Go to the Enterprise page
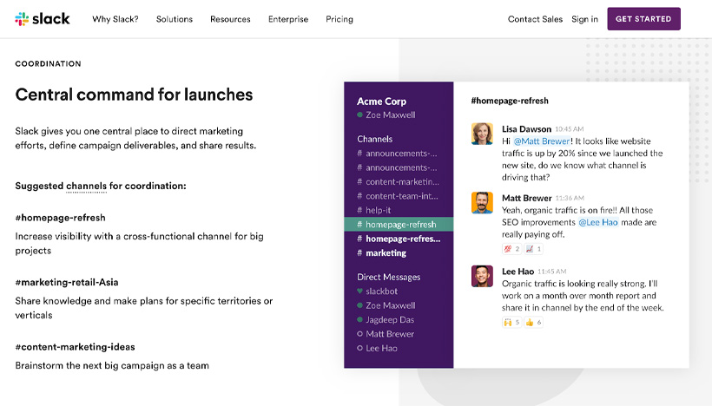This screenshot has width=712, height=406. click(288, 19)
